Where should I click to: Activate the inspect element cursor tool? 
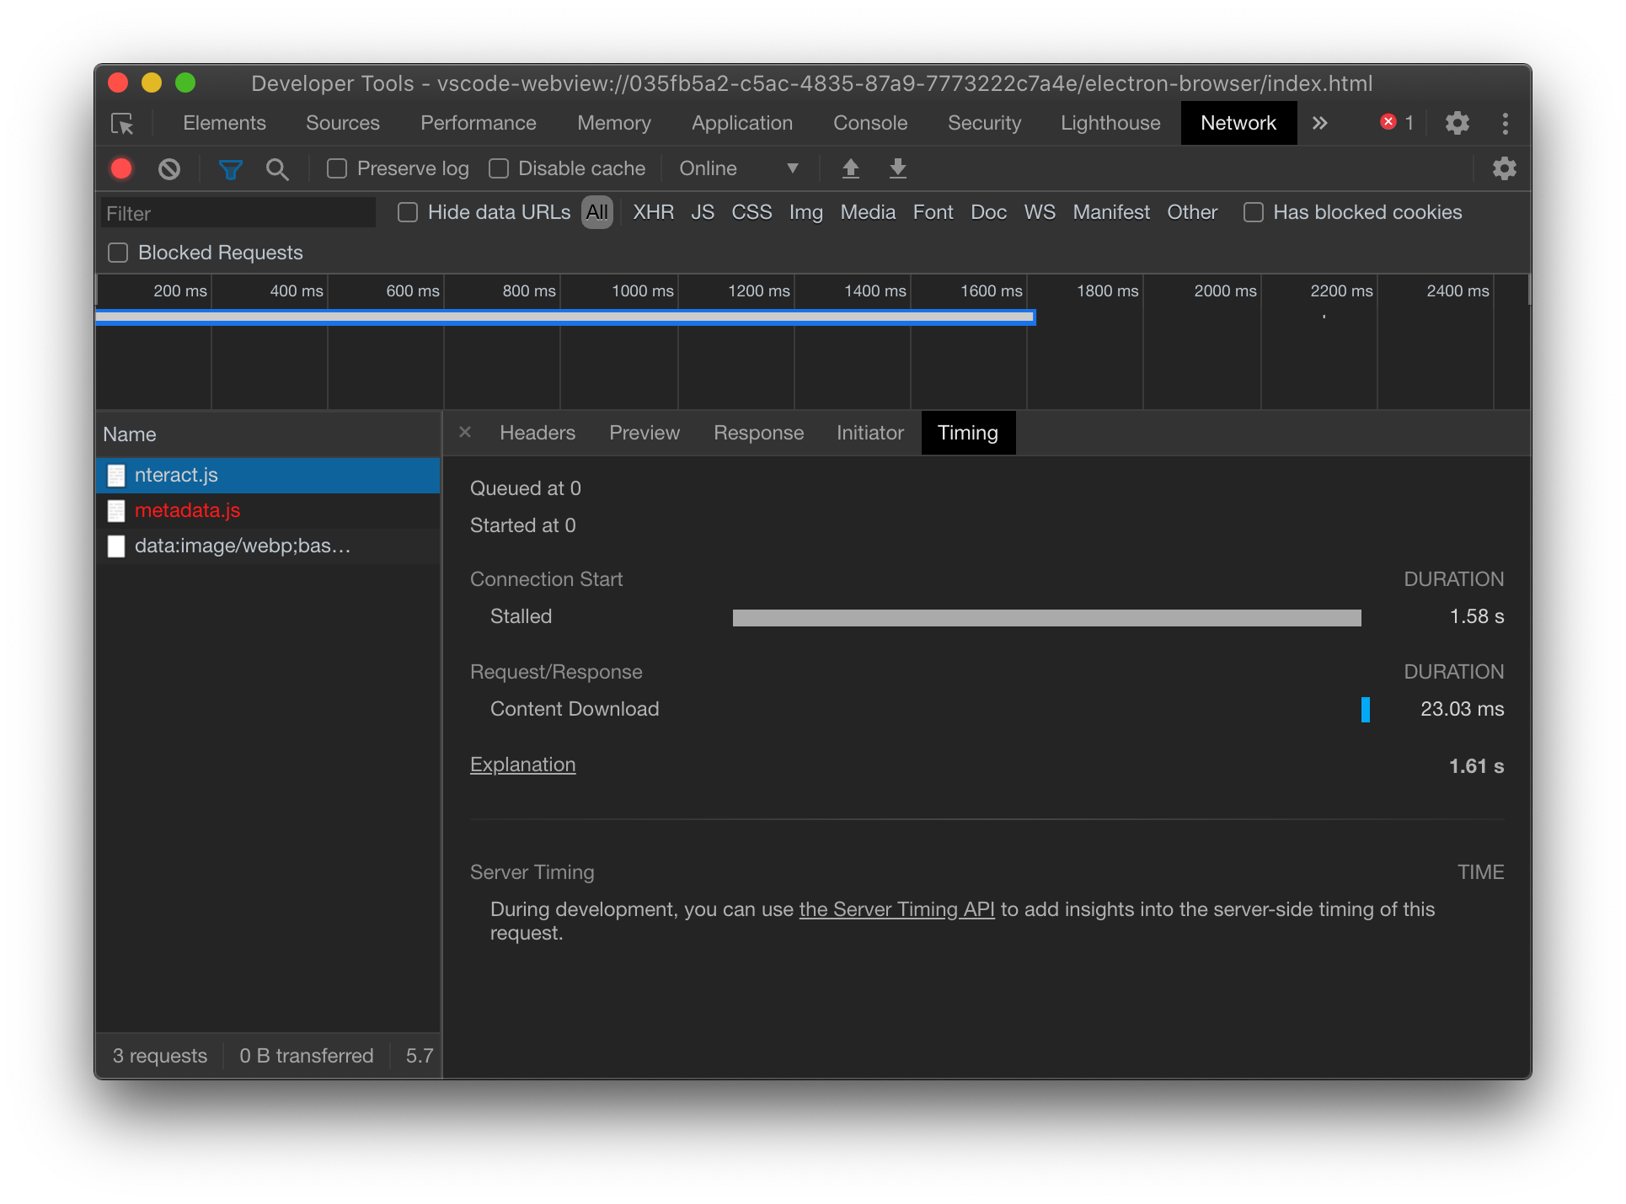click(x=123, y=123)
